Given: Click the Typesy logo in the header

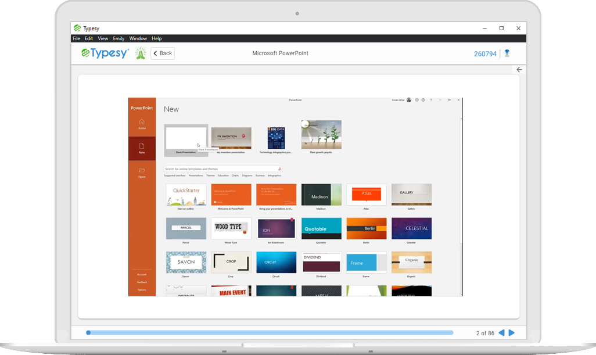Looking at the screenshot, I should [x=105, y=53].
